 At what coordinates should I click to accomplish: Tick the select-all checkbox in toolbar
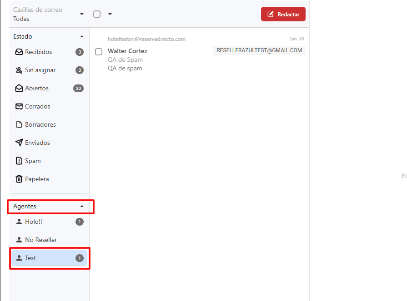coord(97,14)
